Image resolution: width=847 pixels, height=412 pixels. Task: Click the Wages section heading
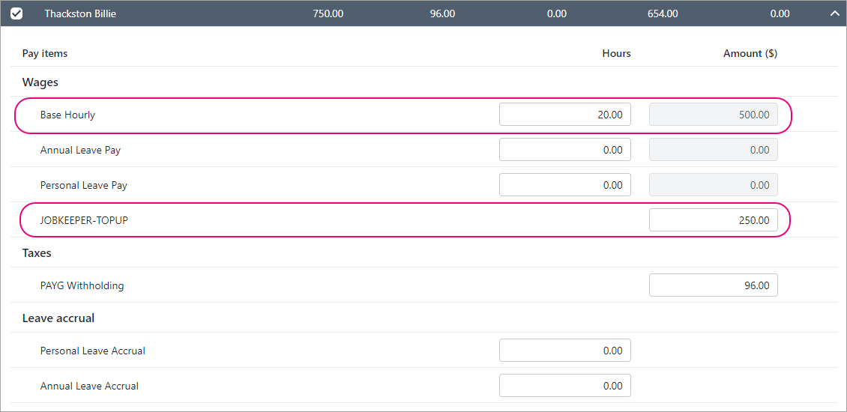tap(40, 82)
